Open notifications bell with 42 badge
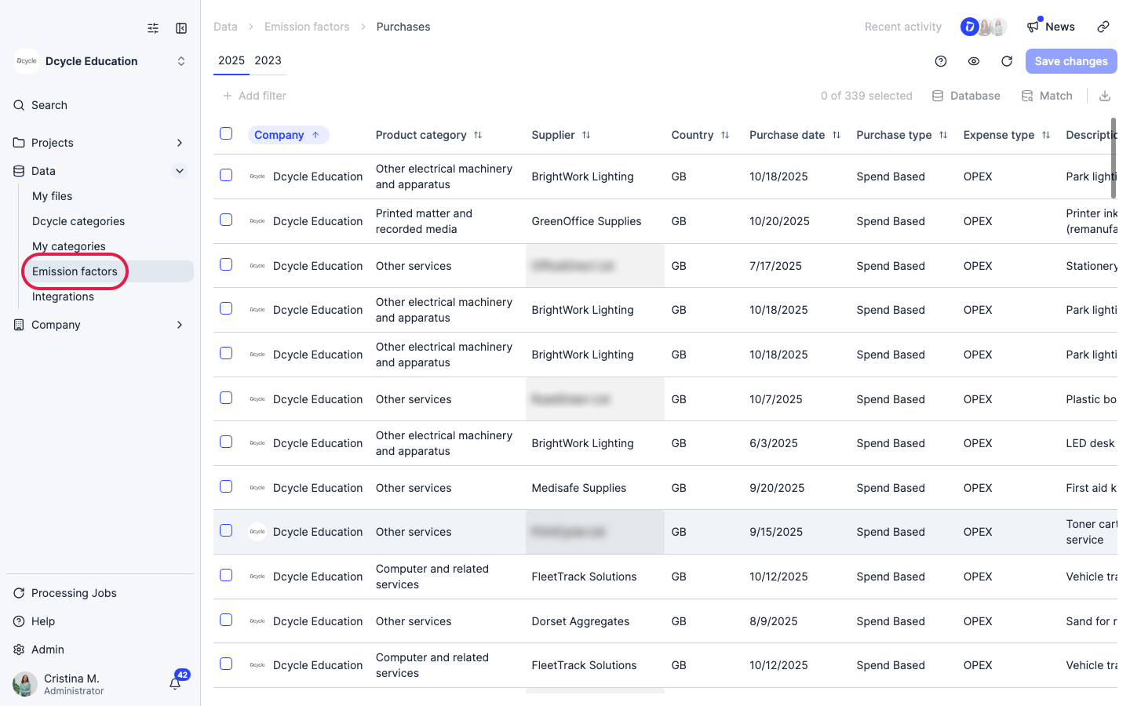The image size is (1130, 706). point(176,683)
